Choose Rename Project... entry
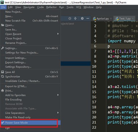138x132 pixels. (x=30, y=43)
